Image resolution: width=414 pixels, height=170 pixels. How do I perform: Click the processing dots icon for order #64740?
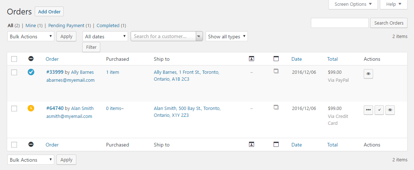click(368, 110)
